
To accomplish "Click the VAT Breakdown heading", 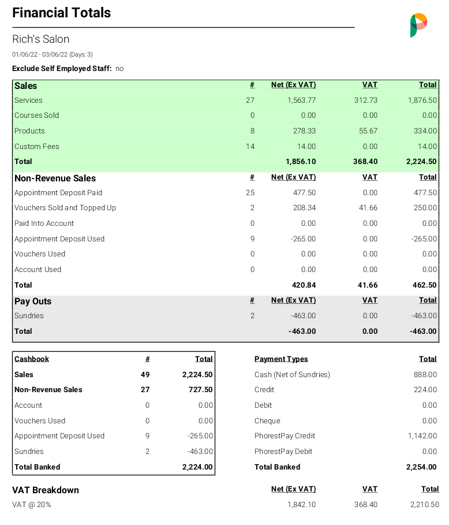I will (46, 490).
